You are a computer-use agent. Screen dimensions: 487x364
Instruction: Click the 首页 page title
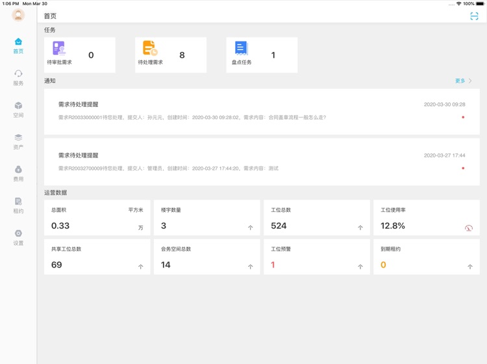click(50, 16)
